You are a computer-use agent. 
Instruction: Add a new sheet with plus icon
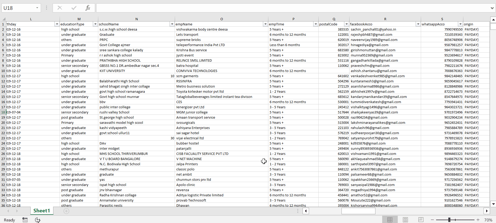[66, 211]
